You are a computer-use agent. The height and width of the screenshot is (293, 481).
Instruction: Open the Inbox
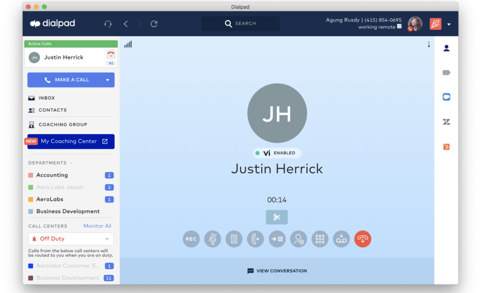pos(47,98)
